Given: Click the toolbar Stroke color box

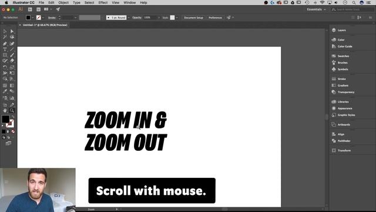Looking at the screenshot, I should coord(11,124).
